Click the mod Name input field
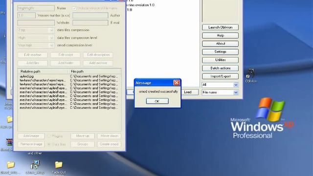The image size is (313, 176). coord(36,8)
